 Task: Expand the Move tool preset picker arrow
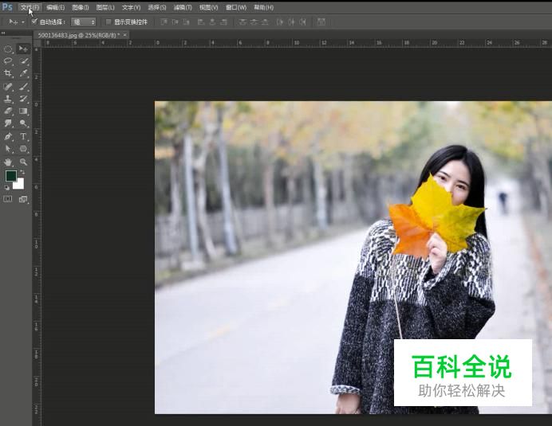pyautogui.click(x=23, y=21)
